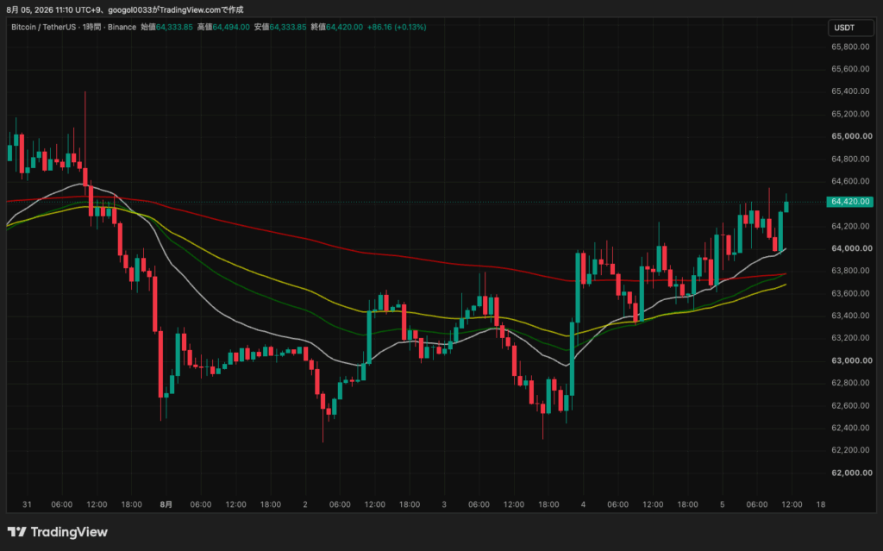Click the 64,800.00 price axis label
Viewport: 883px width, 551px height.
click(x=850, y=159)
